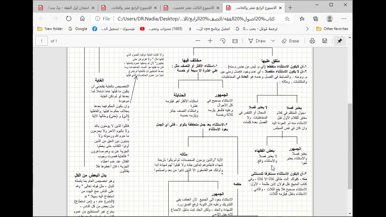Click the page number input field
Screen dimensions: 386x217
[x=42, y=41]
